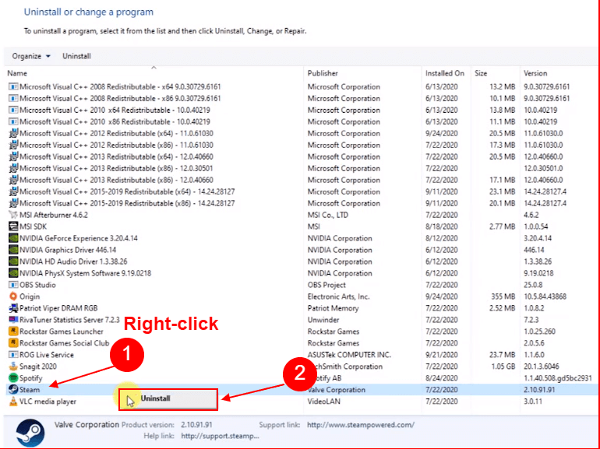Image resolution: width=600 pixels, height=449 pixels.
Task: Select NVIDIA GeForce Experience icon
Action: pyautogui.click(x=13, y=238)
